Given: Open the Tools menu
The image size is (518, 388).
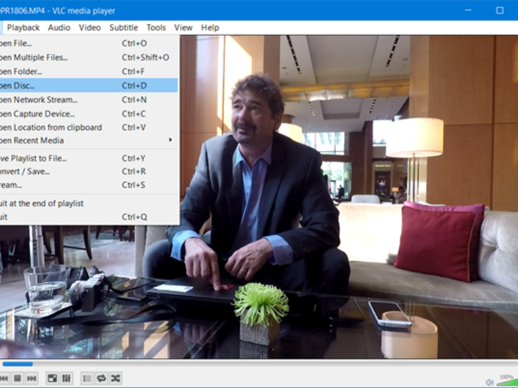Looking at the screenshot, I should pos(156,27).
